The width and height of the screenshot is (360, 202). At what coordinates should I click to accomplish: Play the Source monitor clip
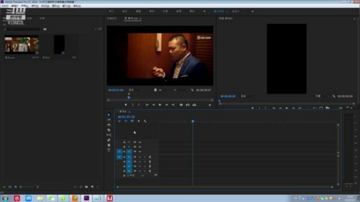tap(160, 104)
